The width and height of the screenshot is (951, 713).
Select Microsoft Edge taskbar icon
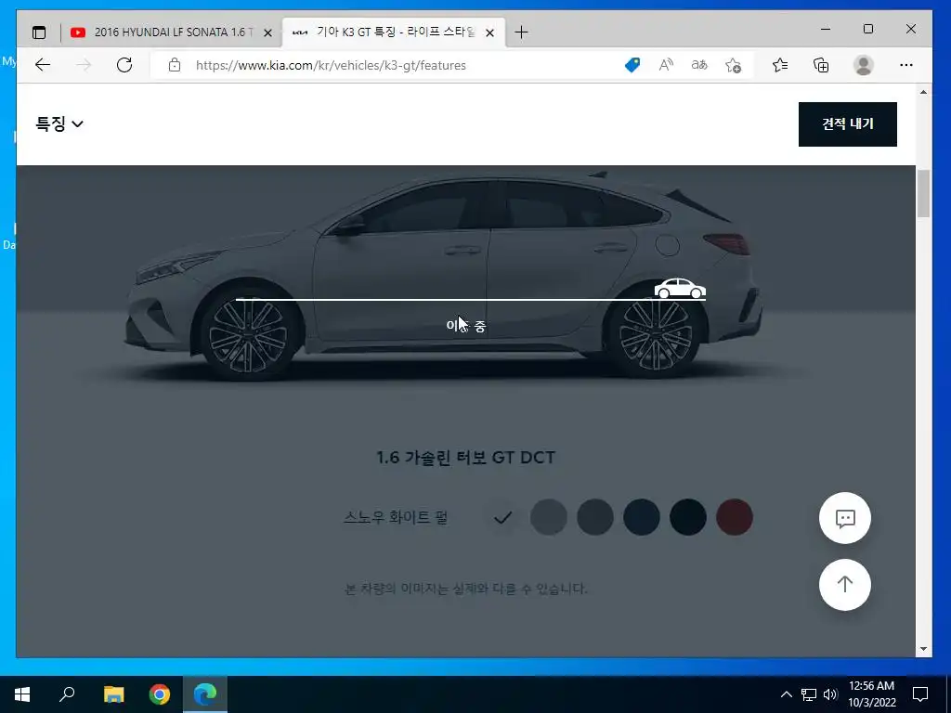pyautogui.click(x=205, y=694)
